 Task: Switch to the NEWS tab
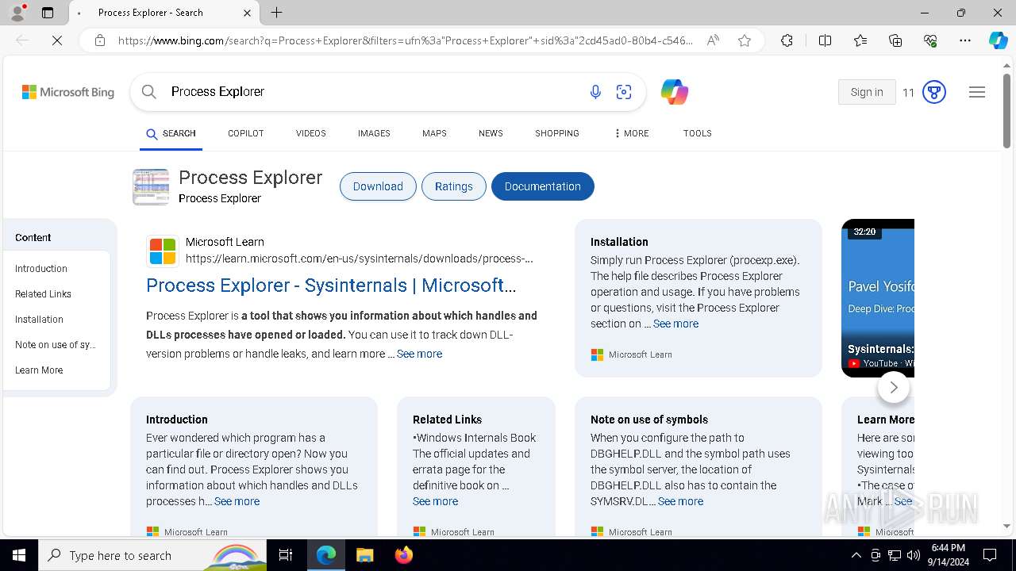[491, 133]
